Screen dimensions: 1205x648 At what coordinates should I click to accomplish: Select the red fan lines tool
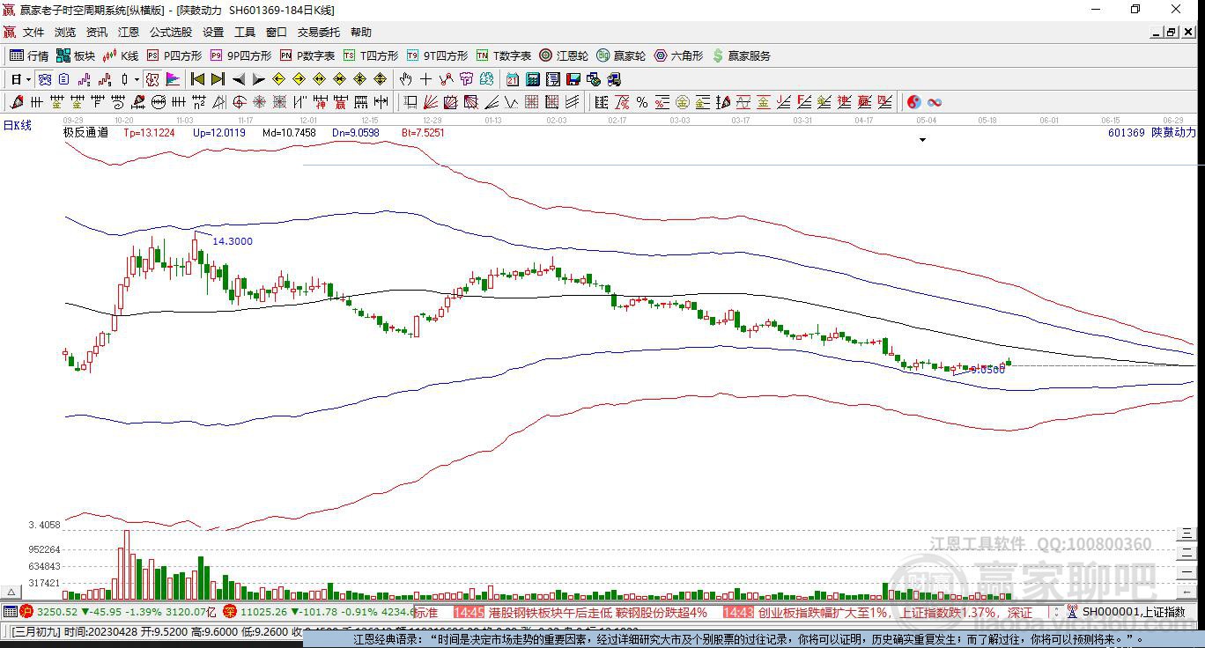pos(430,102)
